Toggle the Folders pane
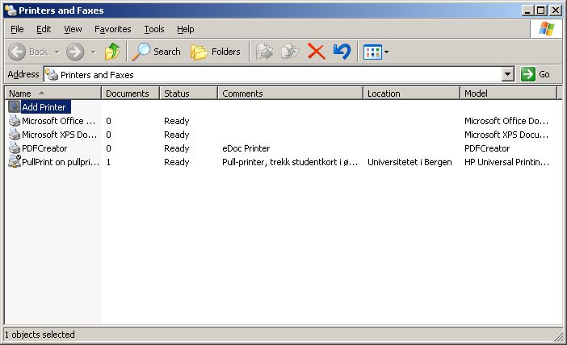Viewport: 567px width, 345px height. tap(216, 52)
